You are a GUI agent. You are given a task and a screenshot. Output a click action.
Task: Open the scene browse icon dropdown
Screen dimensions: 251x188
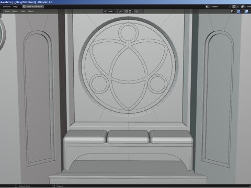coord(208,7)
